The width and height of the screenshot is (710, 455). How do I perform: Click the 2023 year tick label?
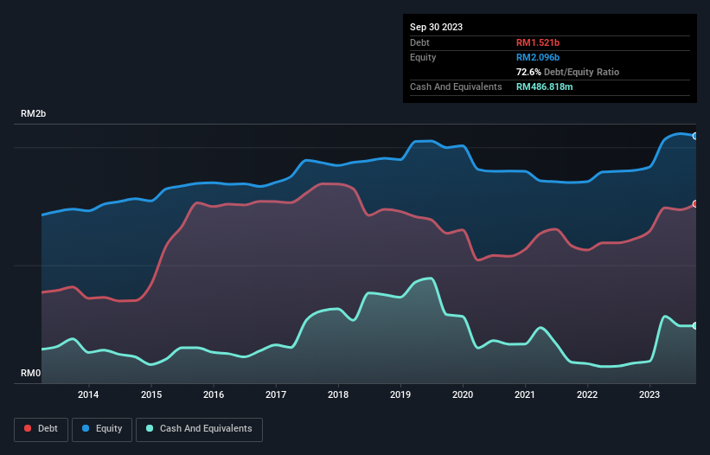(649, 395)
